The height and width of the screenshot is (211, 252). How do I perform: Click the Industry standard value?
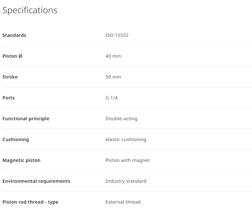click(x=126, y=181)
